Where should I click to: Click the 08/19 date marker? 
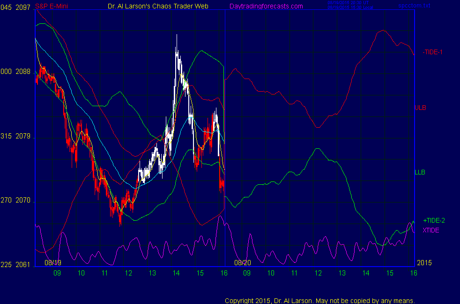[53, 263]
